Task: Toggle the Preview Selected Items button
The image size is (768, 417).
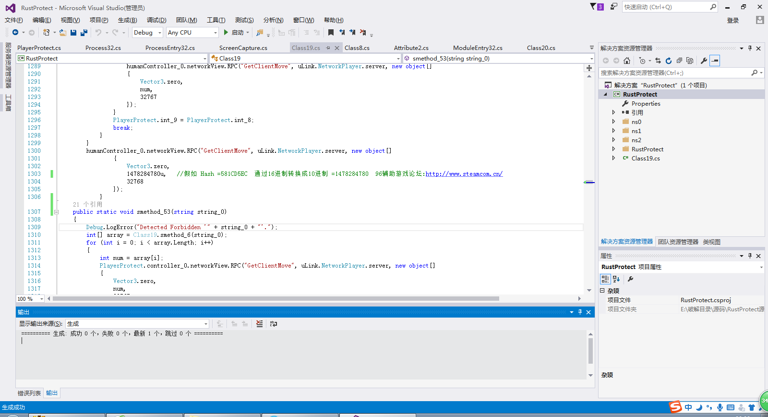Action: [x=715, y=61]
